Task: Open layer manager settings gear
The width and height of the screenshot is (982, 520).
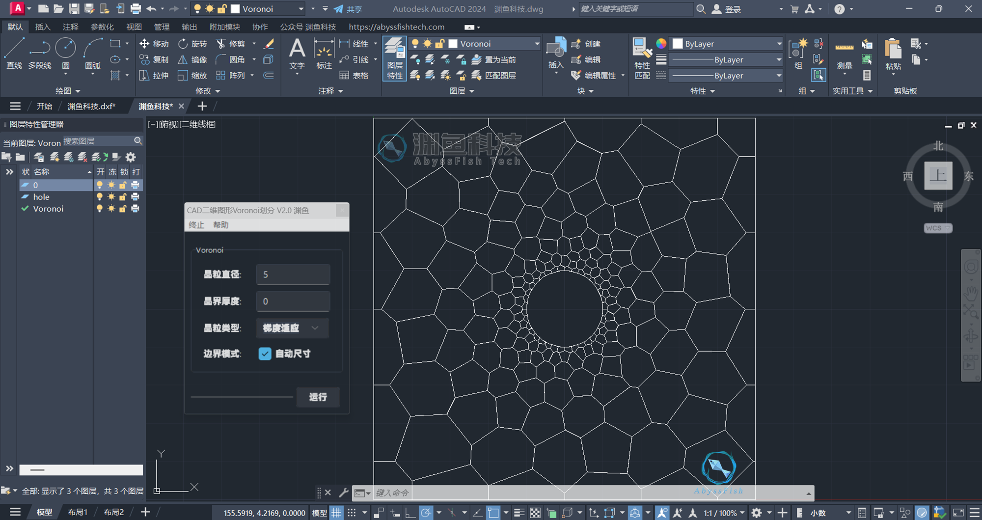Action: [x=131, y=157]
